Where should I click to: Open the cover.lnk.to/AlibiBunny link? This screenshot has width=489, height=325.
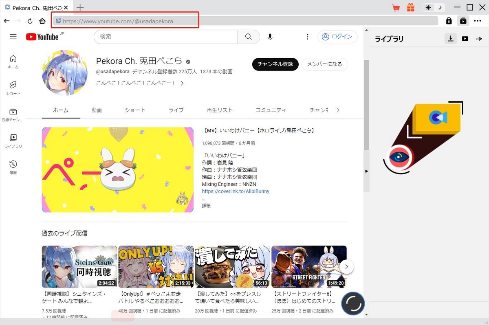[x=236, y=191]
